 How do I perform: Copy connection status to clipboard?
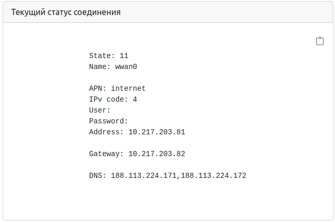click(x=320, y=41)
